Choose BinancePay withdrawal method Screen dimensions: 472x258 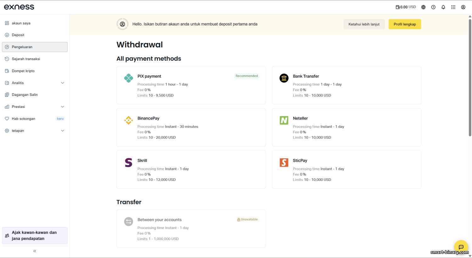point(191,127)
